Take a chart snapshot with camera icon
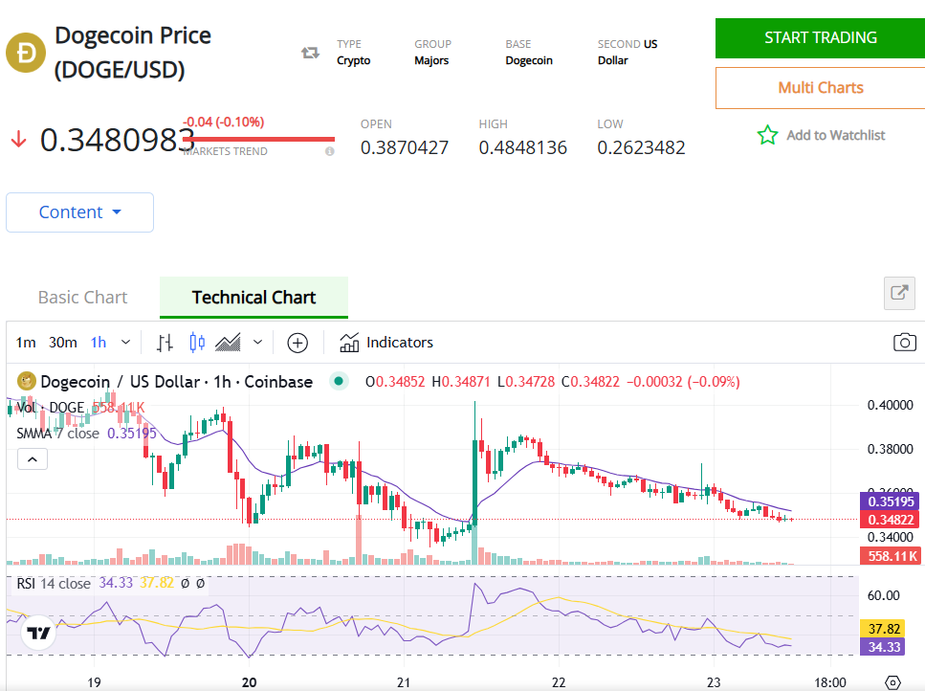 (x=904, y=343)
